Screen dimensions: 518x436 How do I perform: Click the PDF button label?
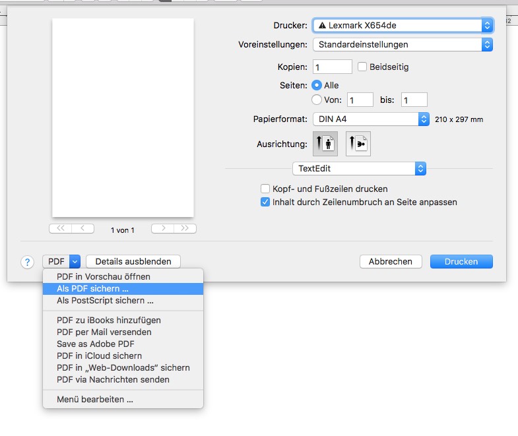[x=56, y=262]
